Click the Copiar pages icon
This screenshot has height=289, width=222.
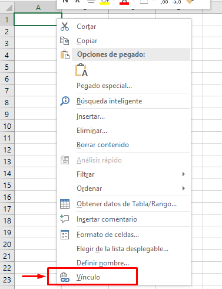click(64, 41)
